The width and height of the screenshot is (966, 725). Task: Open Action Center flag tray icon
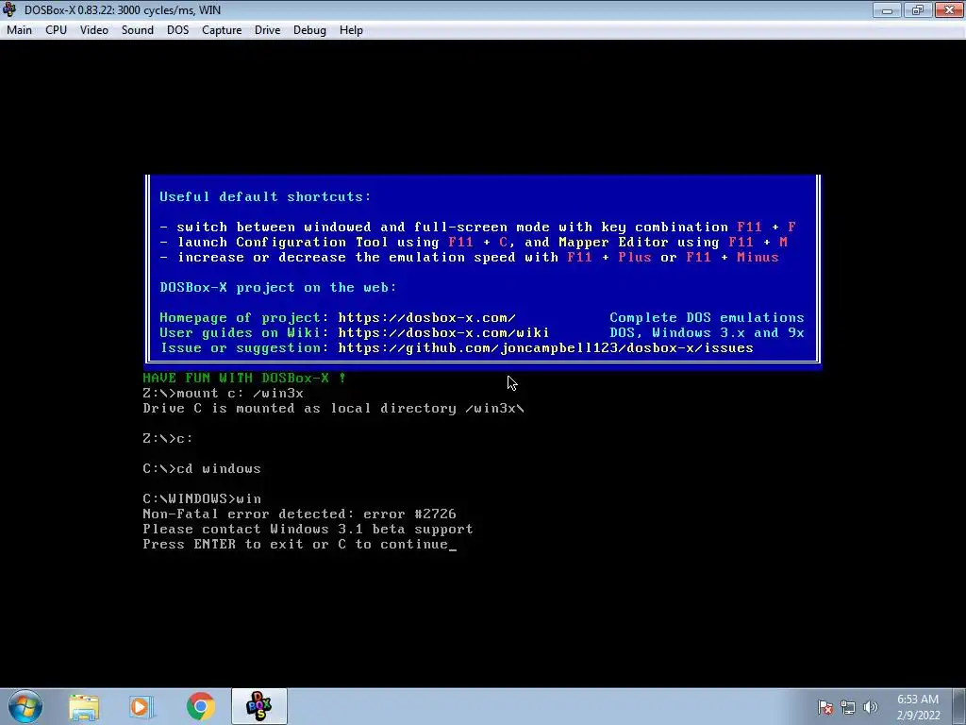(825, 707)
